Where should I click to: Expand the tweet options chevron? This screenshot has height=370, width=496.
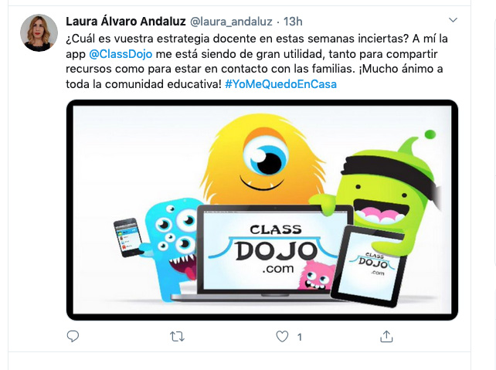(x=453, y=20)
